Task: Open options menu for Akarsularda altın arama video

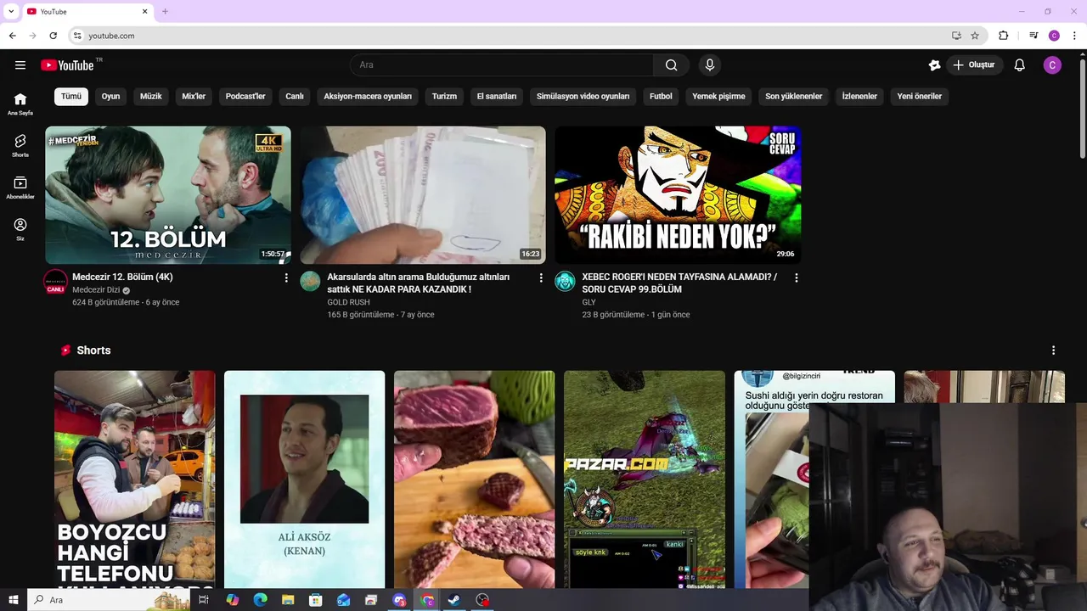Action: tap(541, 277)
